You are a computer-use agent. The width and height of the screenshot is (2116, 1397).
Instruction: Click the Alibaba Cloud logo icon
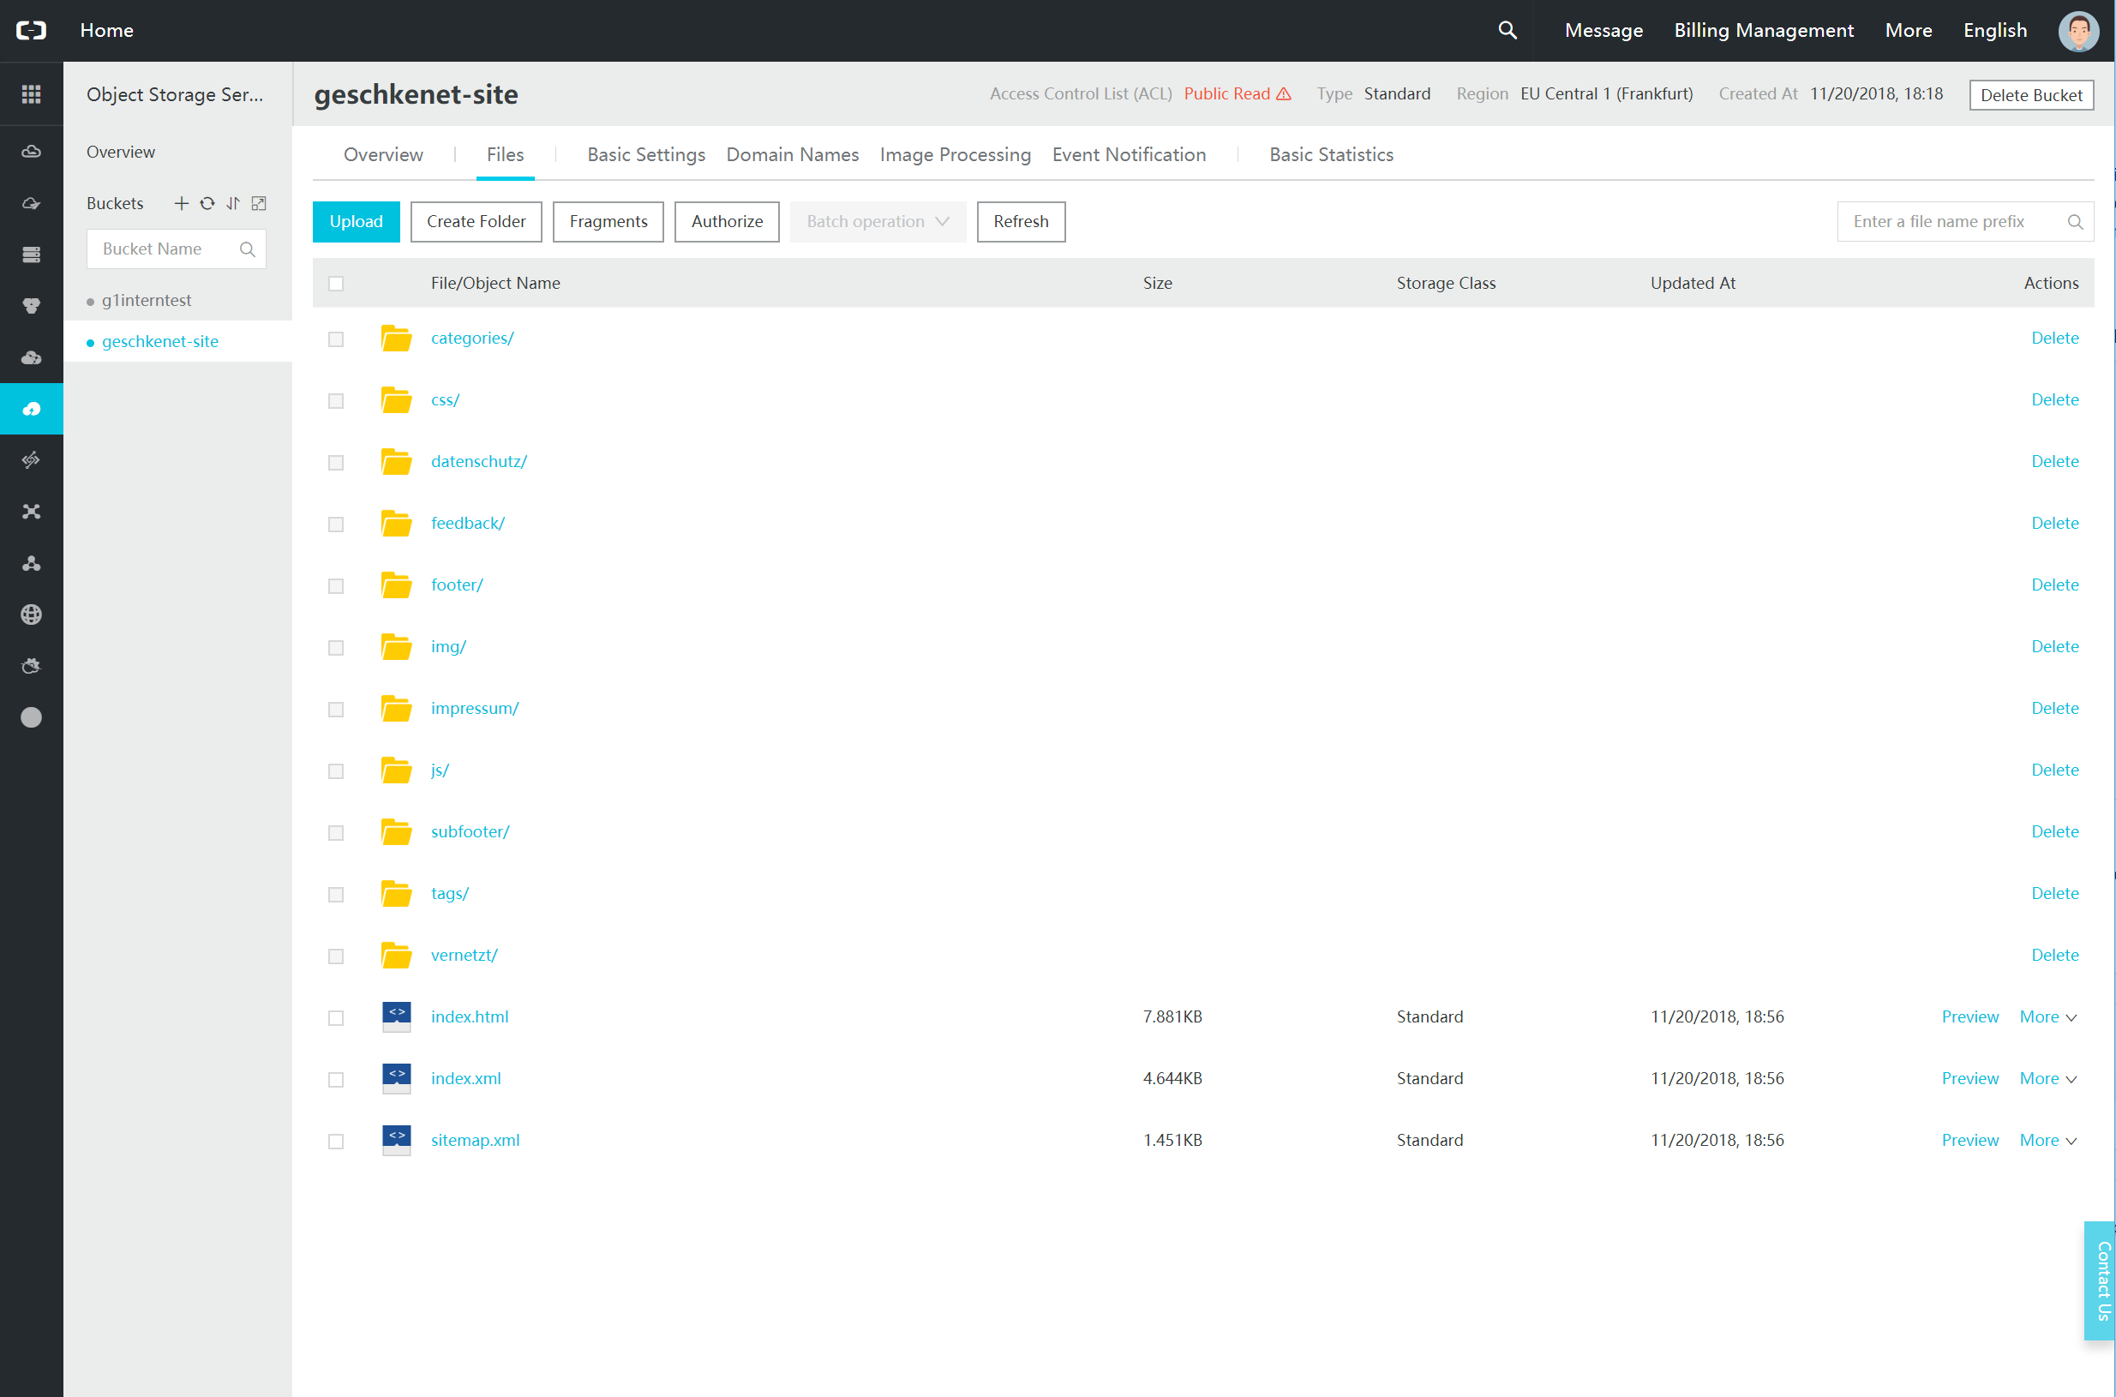31,30
